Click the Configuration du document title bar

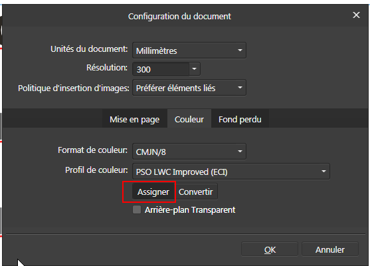tap(179, 16)
